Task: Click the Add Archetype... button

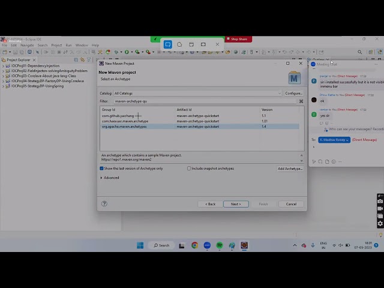Action: 290,169
